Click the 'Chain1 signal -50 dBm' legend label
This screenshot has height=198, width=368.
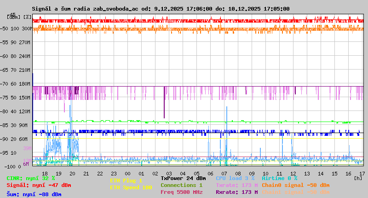(x=296, y=192)
